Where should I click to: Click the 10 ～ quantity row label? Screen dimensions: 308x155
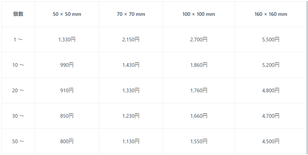click(18, 65)
